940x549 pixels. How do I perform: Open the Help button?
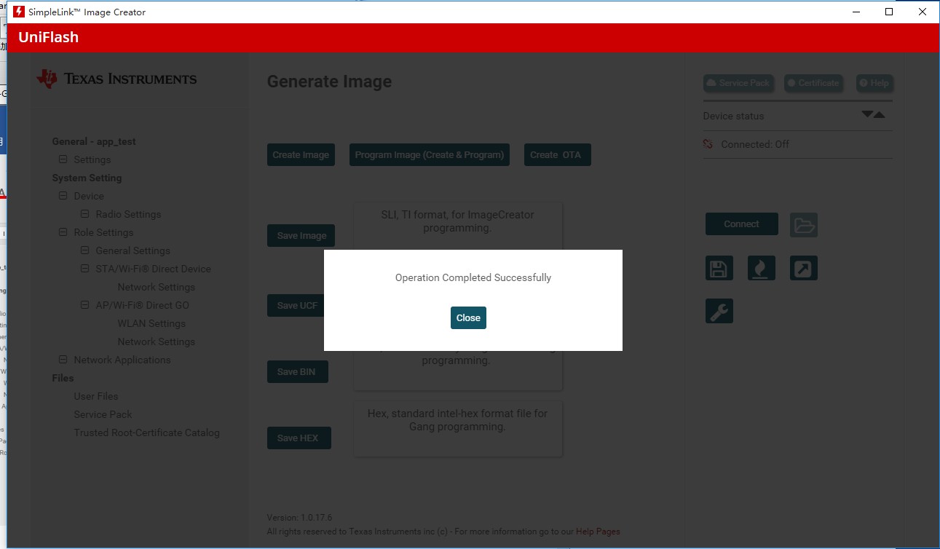coord(874,83)
